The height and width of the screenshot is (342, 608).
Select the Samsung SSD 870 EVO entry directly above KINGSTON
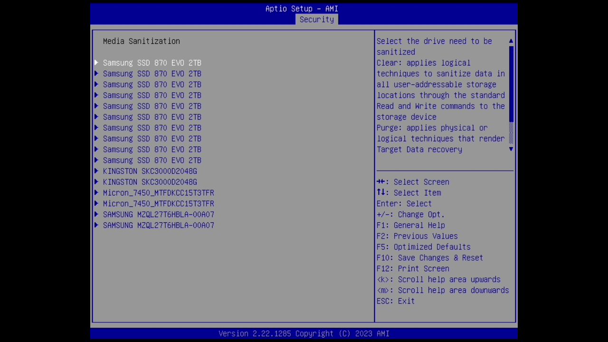pos(152,160)
